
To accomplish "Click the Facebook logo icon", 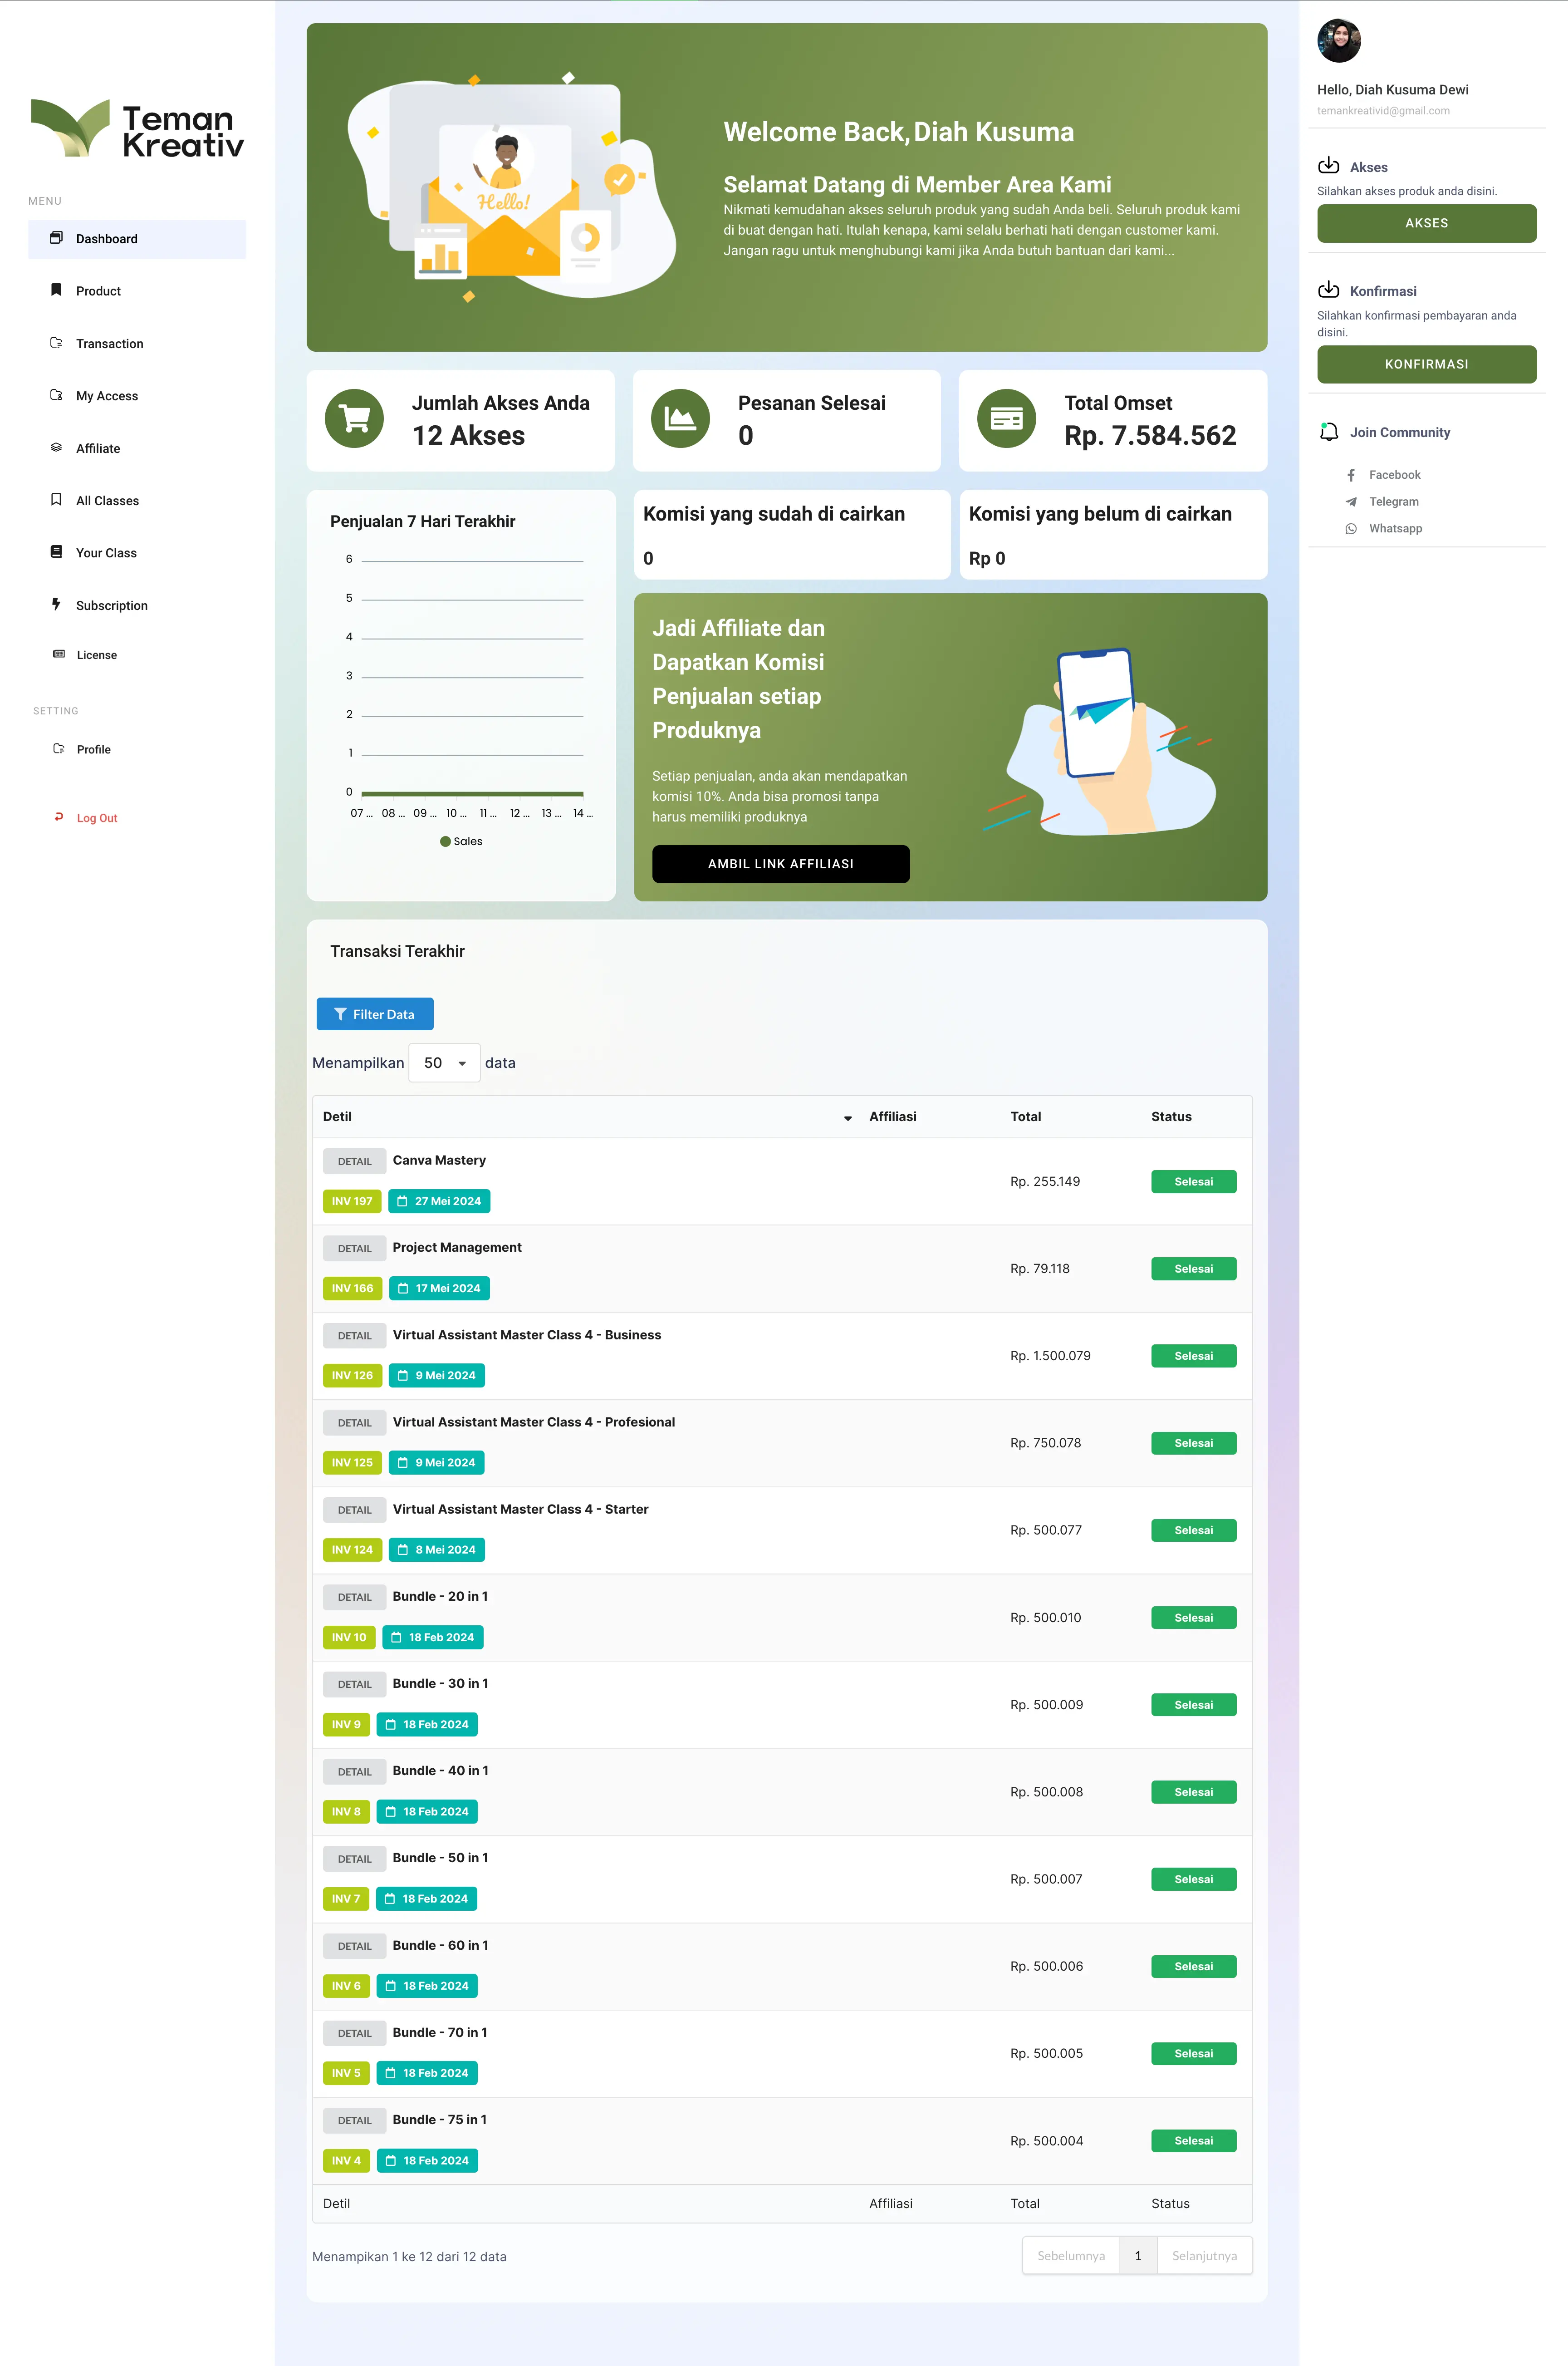I will [1351, 475].
